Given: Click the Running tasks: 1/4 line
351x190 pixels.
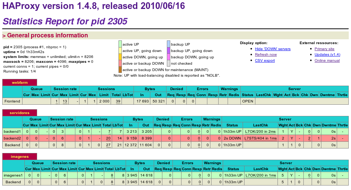Looking at the screenshot, I should point(19,71).
